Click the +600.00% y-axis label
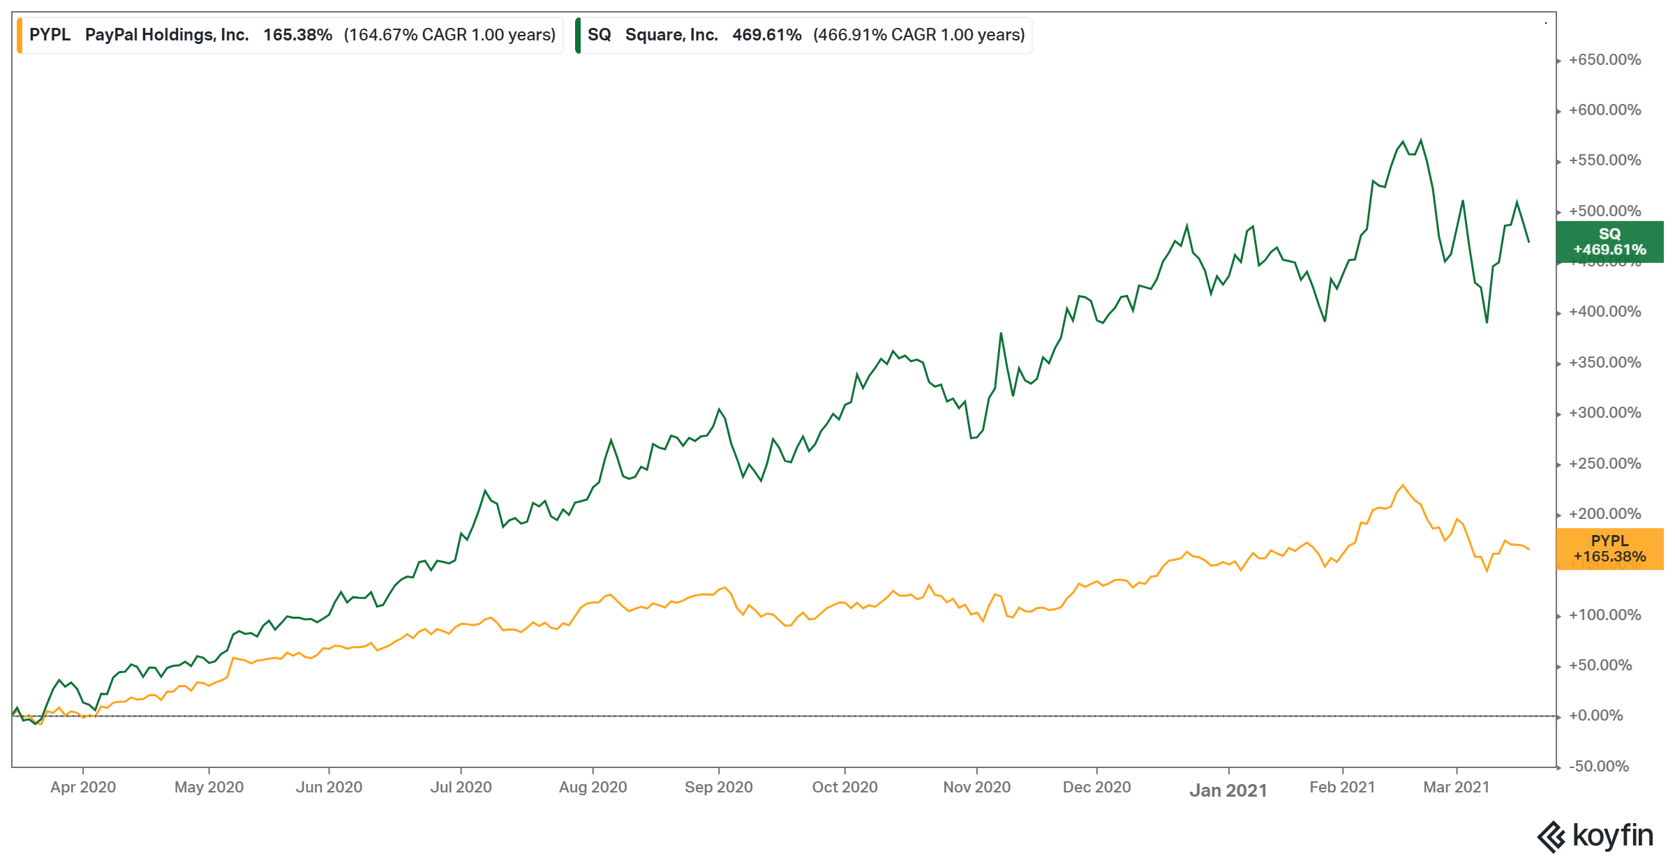This screenshot has height=865, width=1675. point(1605,110)
